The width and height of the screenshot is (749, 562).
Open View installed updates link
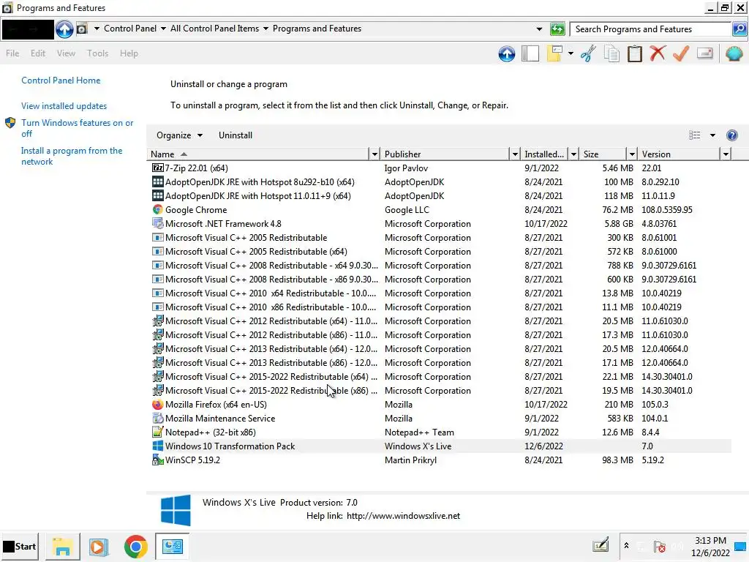click(x=64, y=105)
